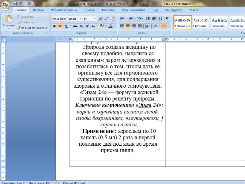Image resolution: width=245 pixels, height=184 pixels.
Task: Expand the line spacing dropdown
Action: tap(148, 26)
